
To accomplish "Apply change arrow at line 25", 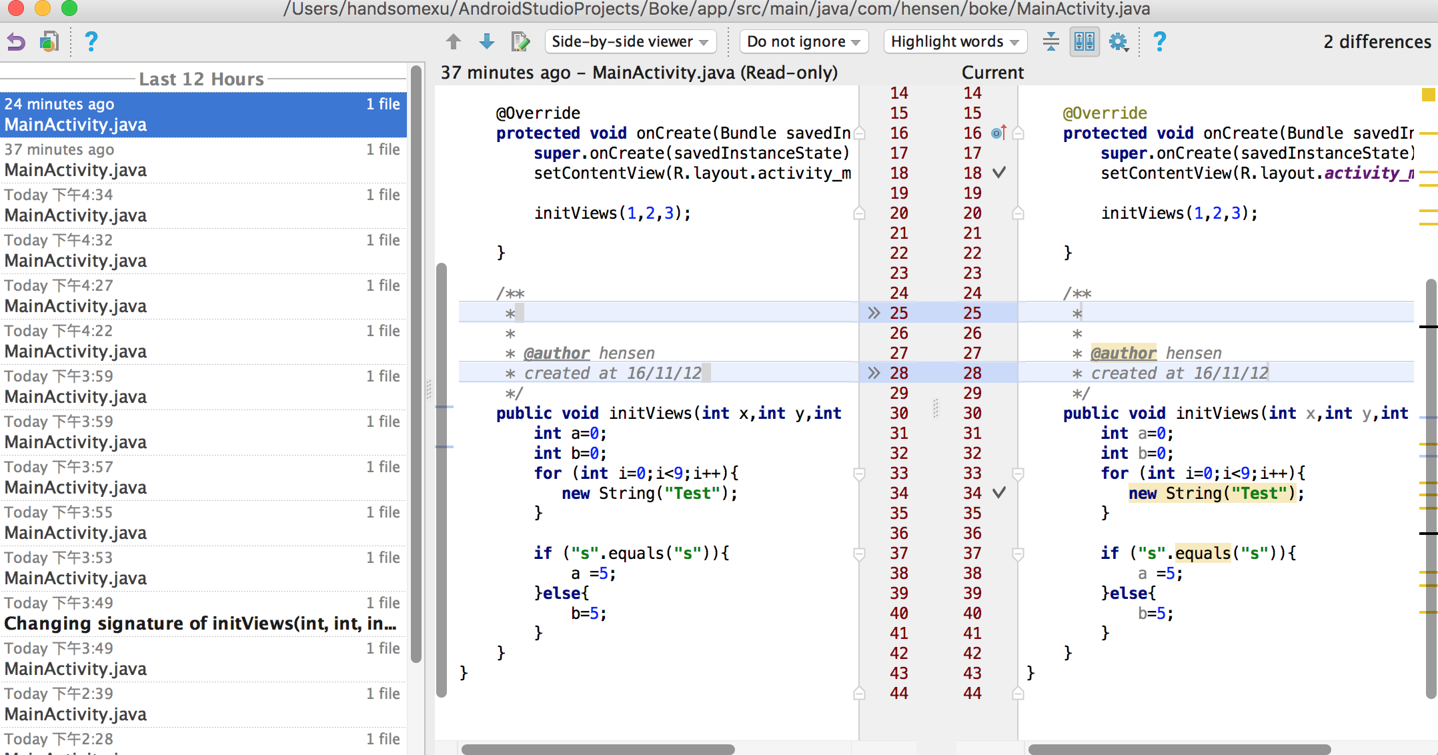I will [x=874, y=313].
